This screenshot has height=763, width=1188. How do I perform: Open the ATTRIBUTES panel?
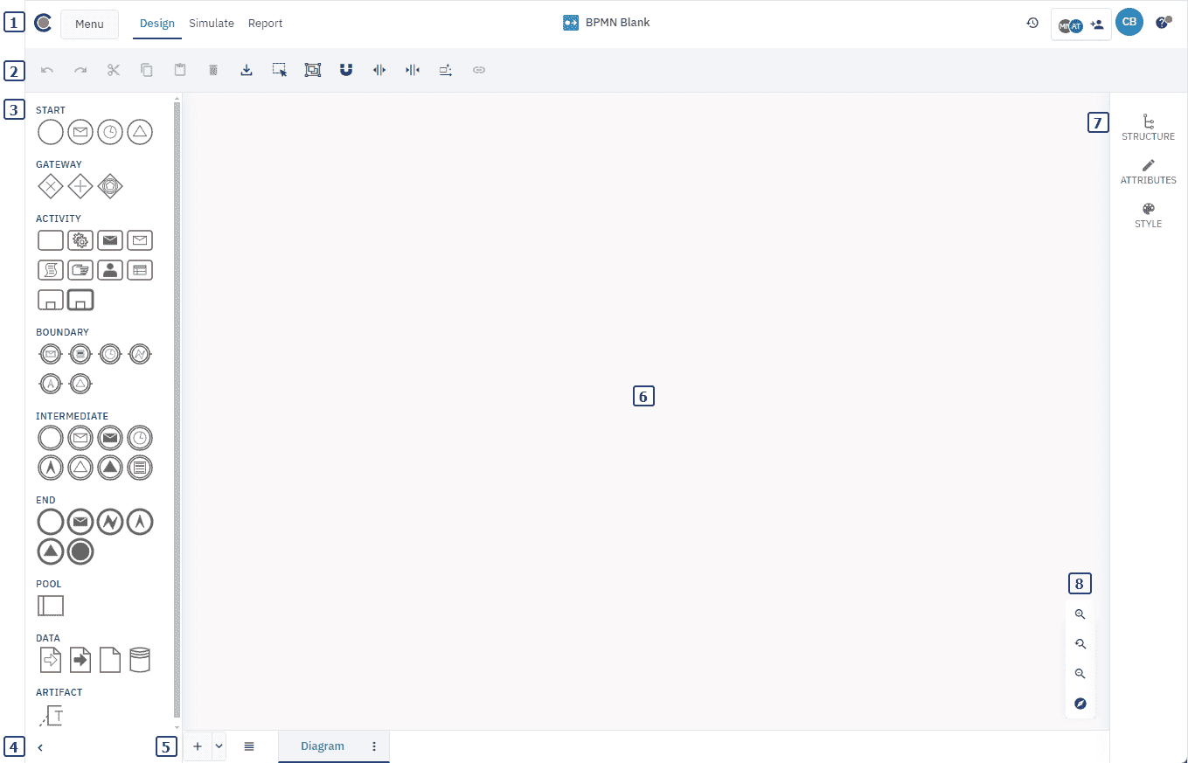coord(1148,171)
